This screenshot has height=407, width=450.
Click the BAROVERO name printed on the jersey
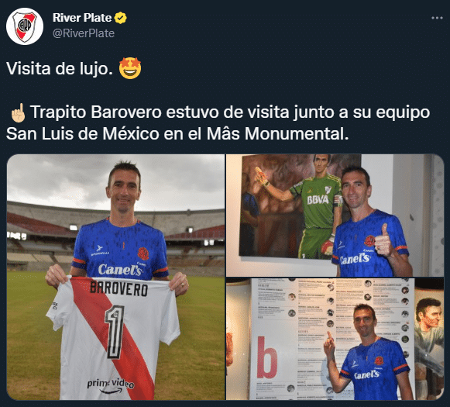pos(119,288)
